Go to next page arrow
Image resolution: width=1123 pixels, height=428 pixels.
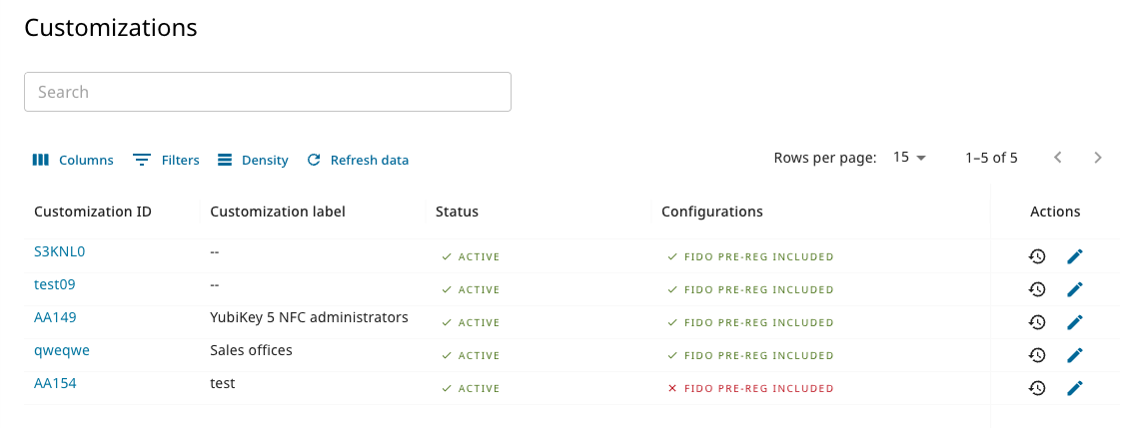[1098, 158]
